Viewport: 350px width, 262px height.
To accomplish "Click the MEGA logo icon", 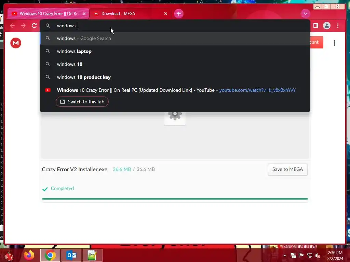I will pos(16,43).
